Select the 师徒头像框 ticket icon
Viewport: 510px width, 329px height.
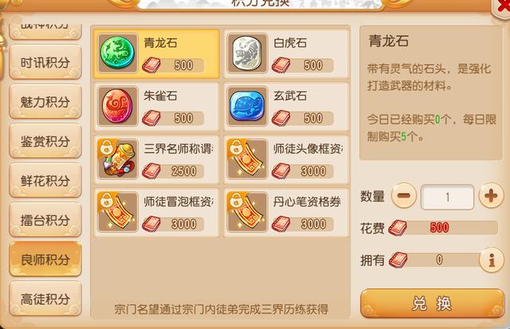tap(247, 159)
